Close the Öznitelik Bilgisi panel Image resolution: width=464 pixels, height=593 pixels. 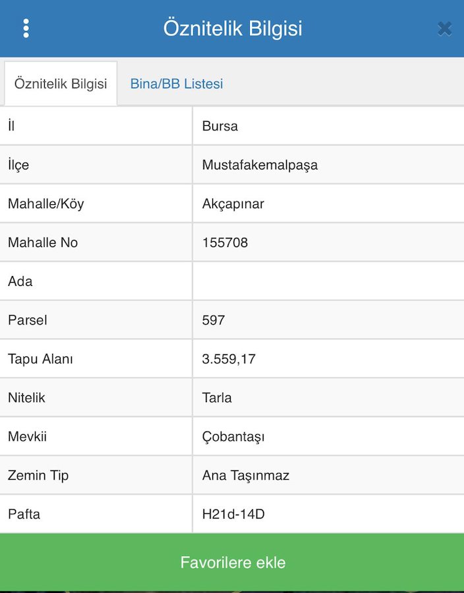pyautogui.click(x=444, y=28)
